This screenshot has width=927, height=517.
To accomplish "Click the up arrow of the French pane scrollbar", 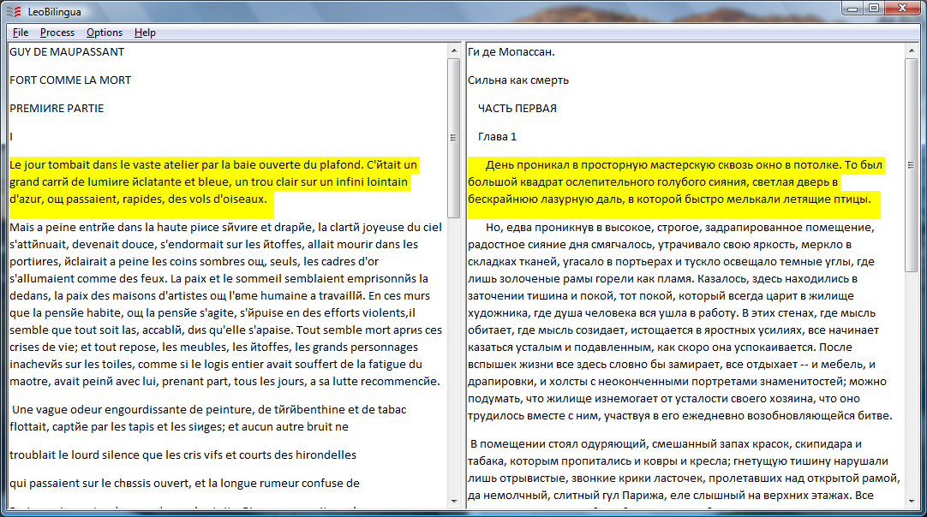I will [x=454, y=51].
